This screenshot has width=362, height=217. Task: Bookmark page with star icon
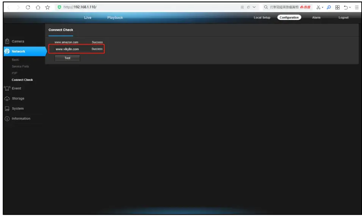tap(47, 7)
